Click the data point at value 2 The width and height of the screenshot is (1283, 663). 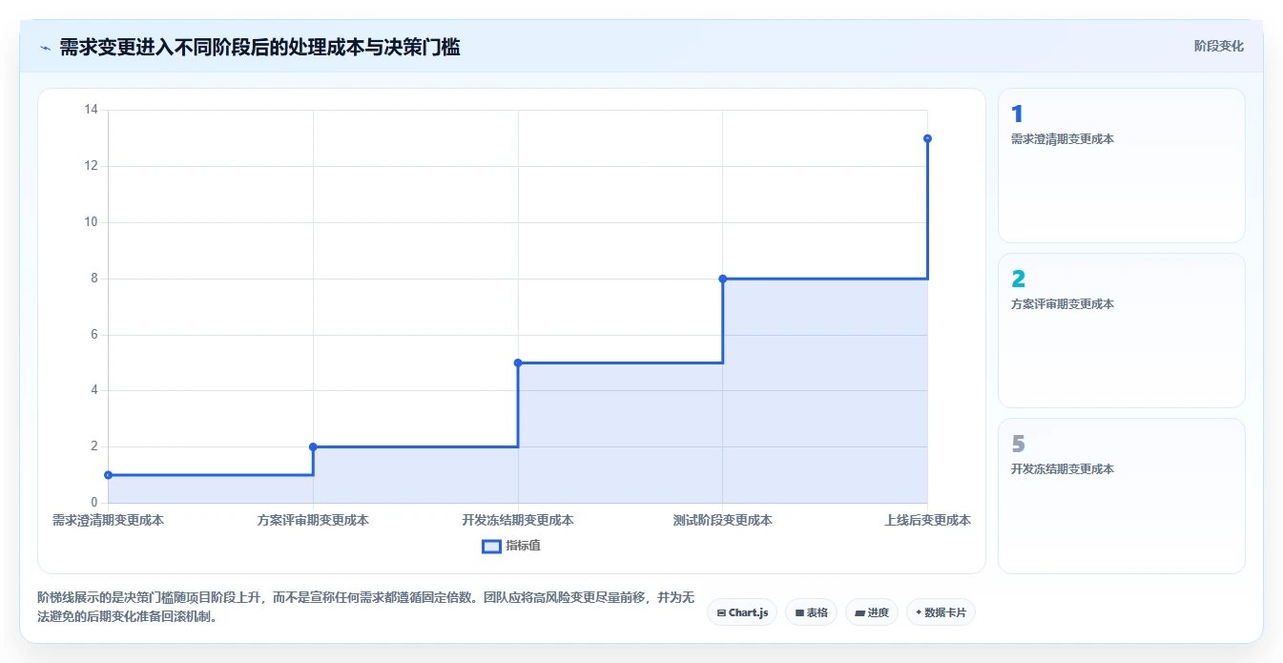point(313,446)
